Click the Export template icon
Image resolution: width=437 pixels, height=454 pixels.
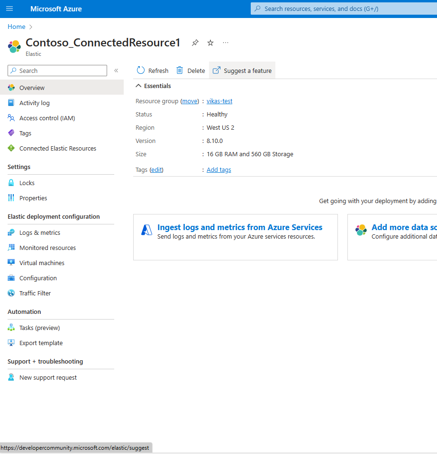(x=11, y=343)
